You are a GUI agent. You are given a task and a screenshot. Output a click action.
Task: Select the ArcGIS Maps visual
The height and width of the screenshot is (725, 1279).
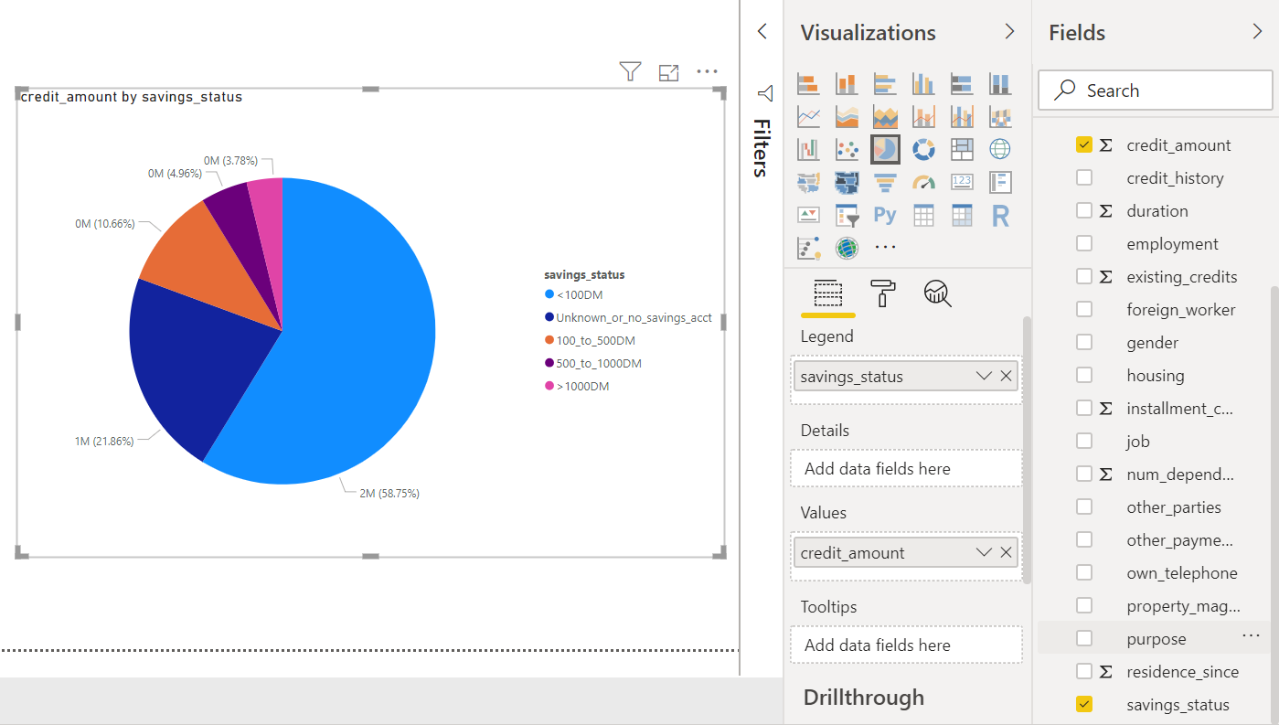[847, 247]
